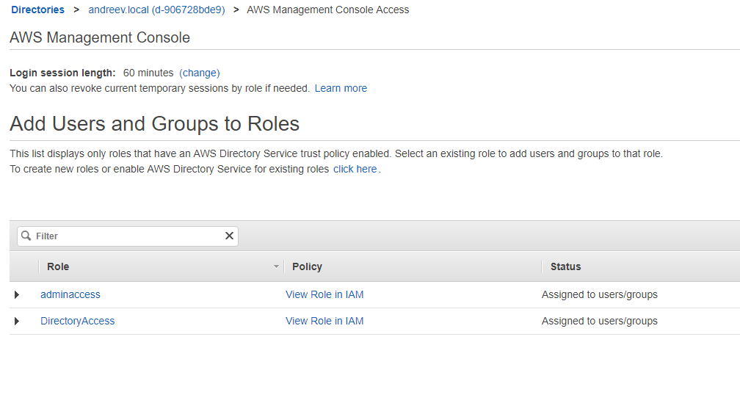Sort by the Role column header
This screenshot has width=740, height=403.
(58, 266)
